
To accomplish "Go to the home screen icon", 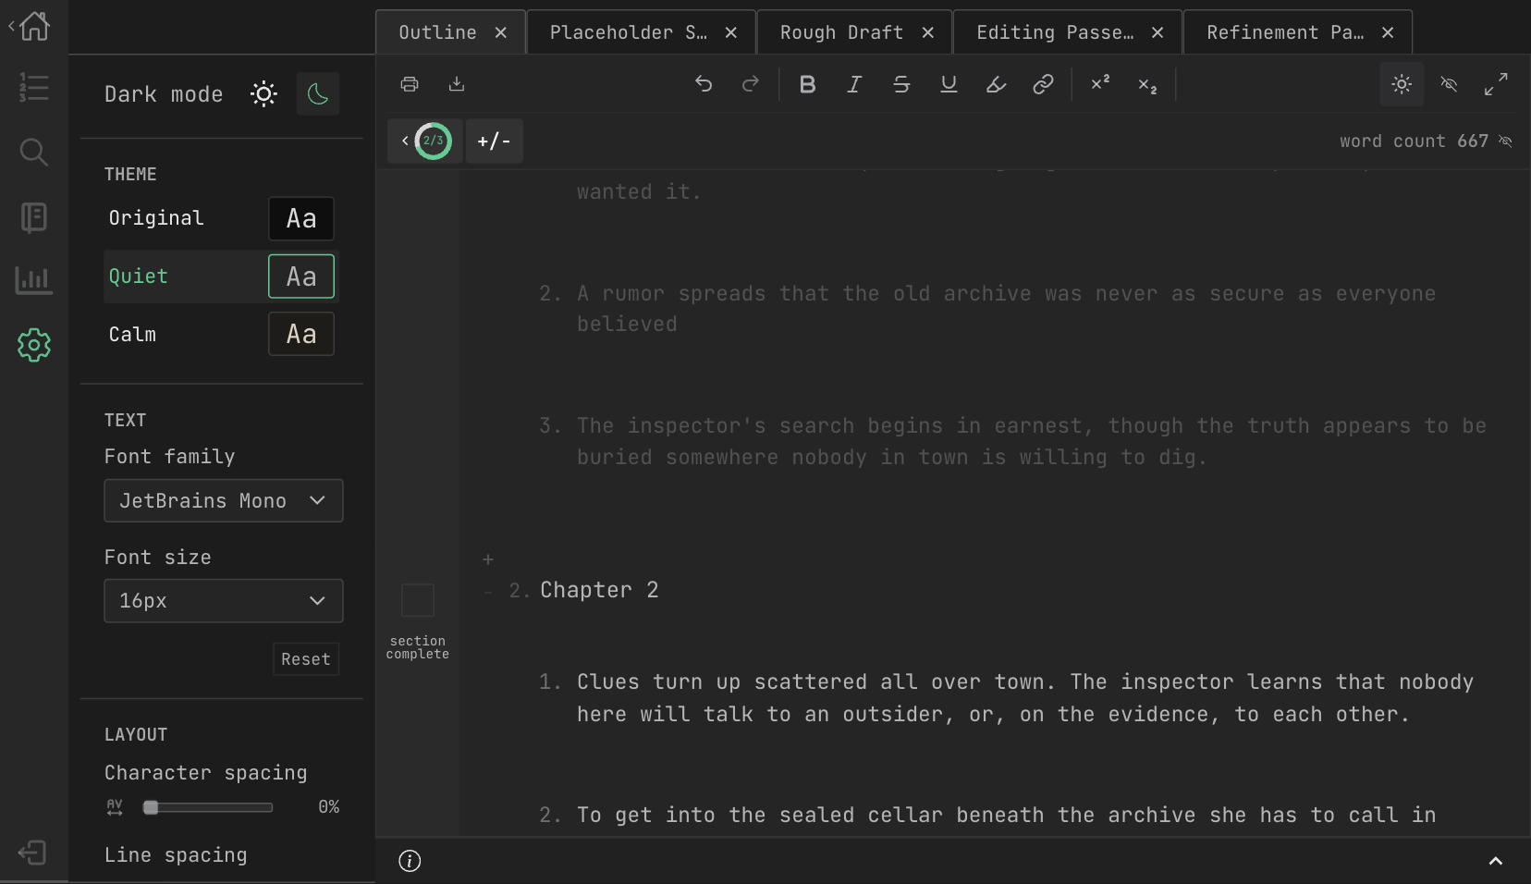I will pyautogui.click(x=34, y=26).
